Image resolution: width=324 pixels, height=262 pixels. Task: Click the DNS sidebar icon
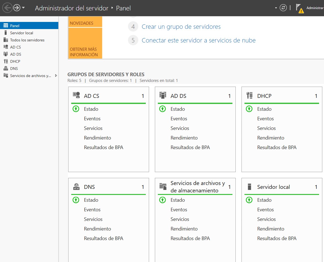(x=6, y=68)
